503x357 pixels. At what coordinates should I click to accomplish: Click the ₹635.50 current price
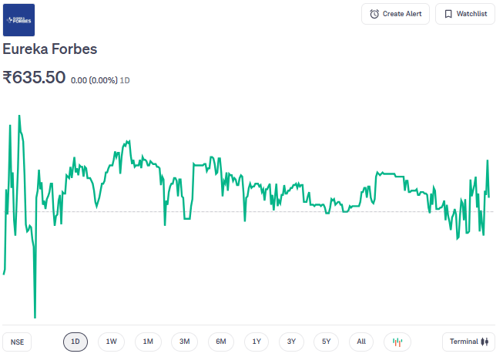point(34,77)
